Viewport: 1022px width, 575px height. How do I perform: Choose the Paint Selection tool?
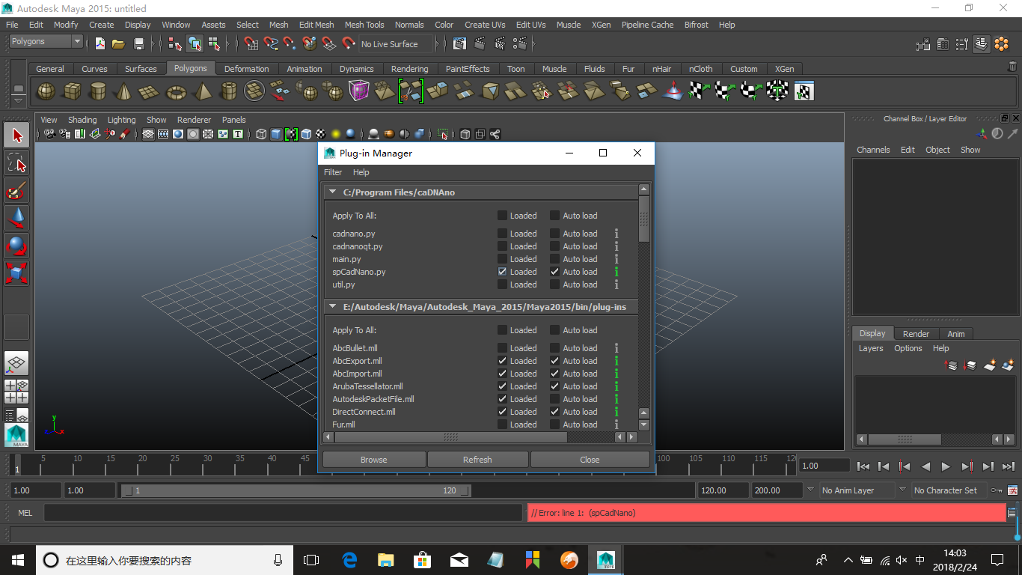pyautogui.click(x=17, y=191)
